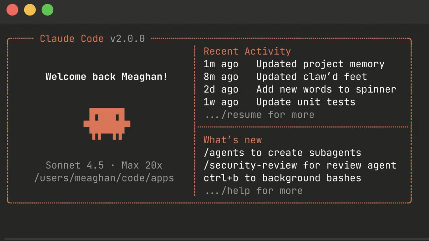Click the red close window button
The width and height of the screenshot is (429, 241).
pyautogui.click(x=12, y=10)
